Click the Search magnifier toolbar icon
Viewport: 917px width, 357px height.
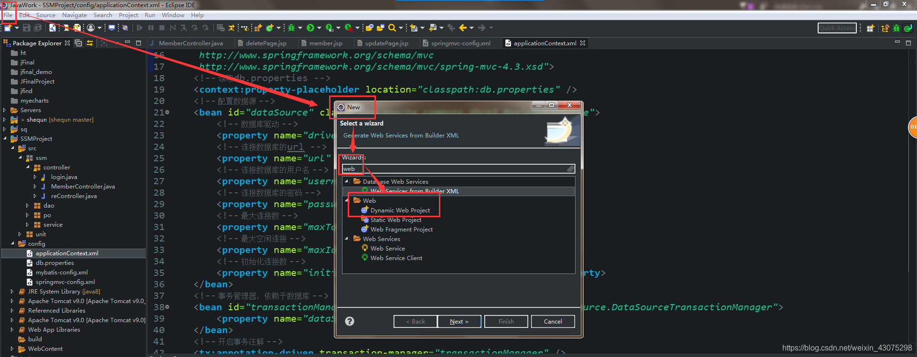(392, 28)
